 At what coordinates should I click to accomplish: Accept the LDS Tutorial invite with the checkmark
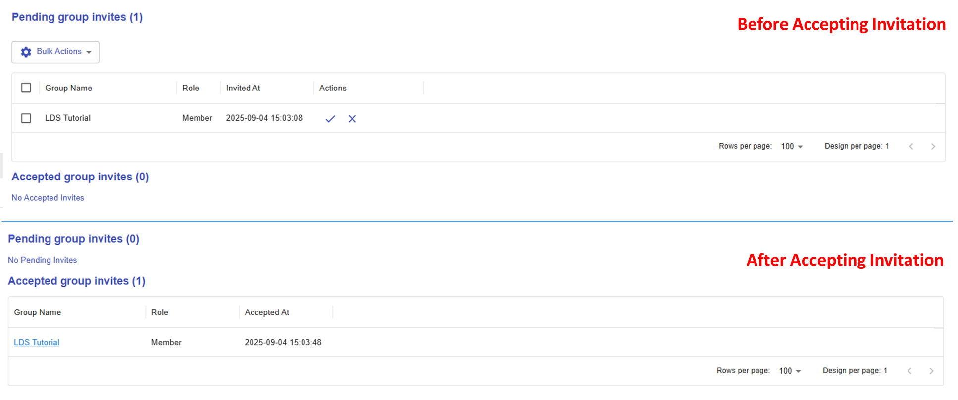330,119
